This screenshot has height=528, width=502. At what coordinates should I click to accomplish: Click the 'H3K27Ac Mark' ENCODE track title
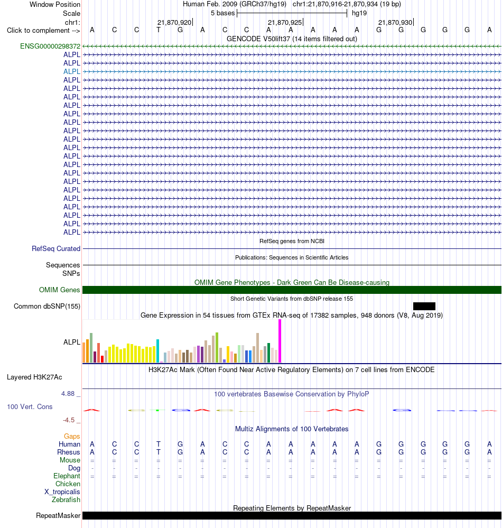coord(292,370)
